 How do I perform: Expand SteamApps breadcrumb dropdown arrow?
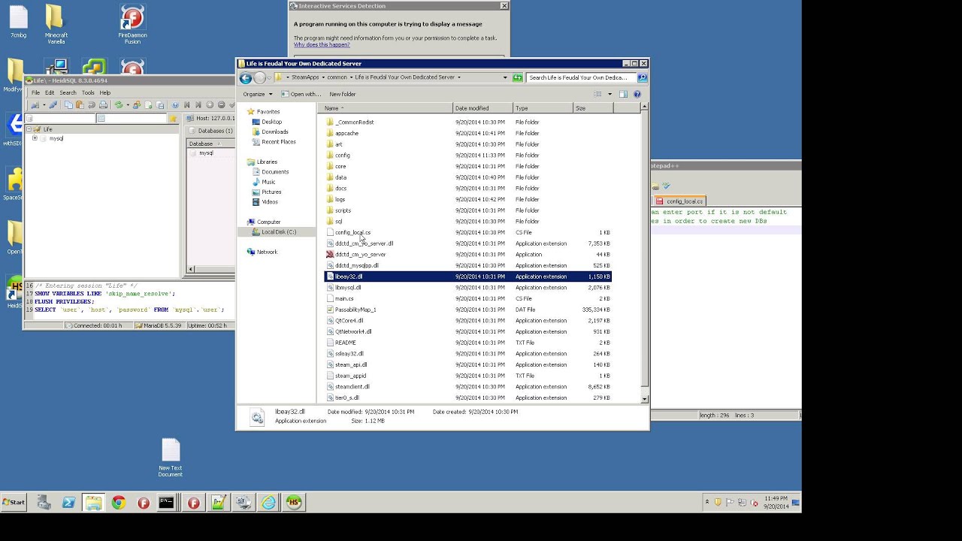(x=323, y=77)
